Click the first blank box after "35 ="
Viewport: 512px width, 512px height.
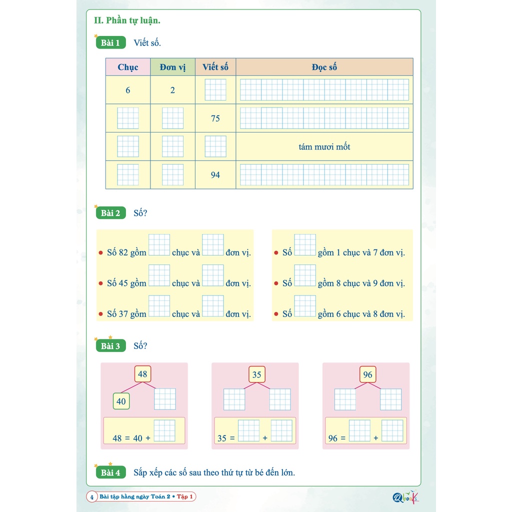coord(248,430)
